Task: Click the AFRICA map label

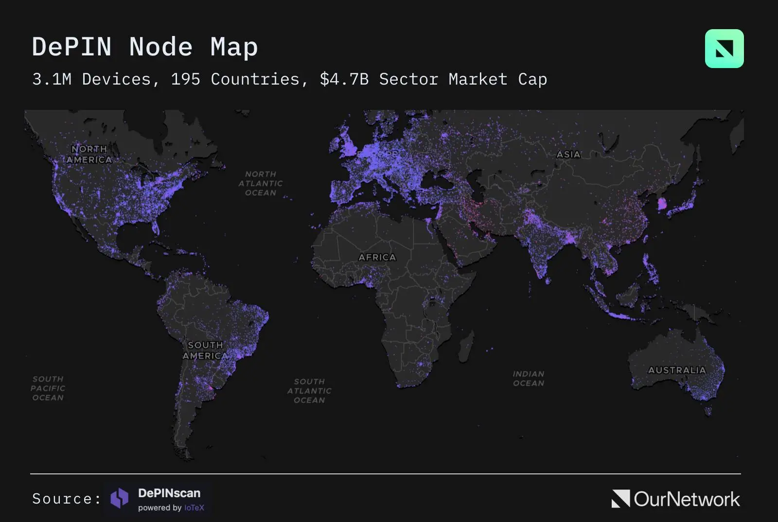Action: (377, 257)
